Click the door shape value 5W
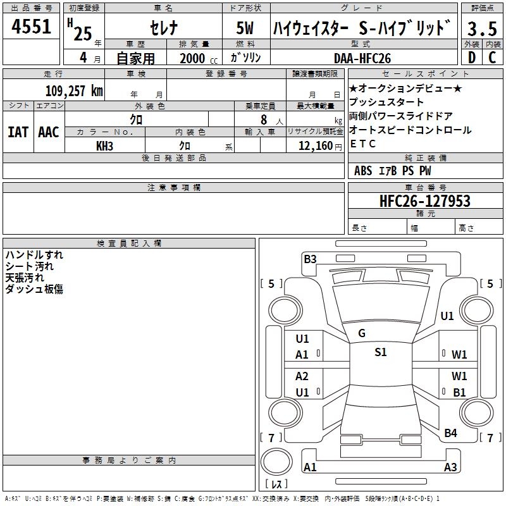The height and width of the screenshot is (506, 506). (245, 28)
